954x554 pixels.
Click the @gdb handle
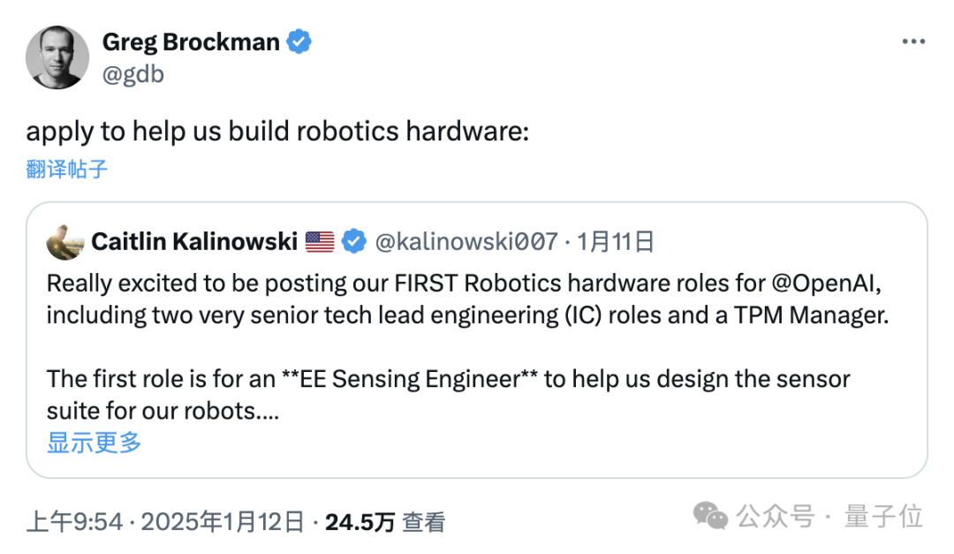(x=133, y=74)
